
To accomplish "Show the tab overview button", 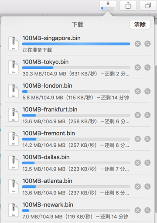I will click(148, 6).
